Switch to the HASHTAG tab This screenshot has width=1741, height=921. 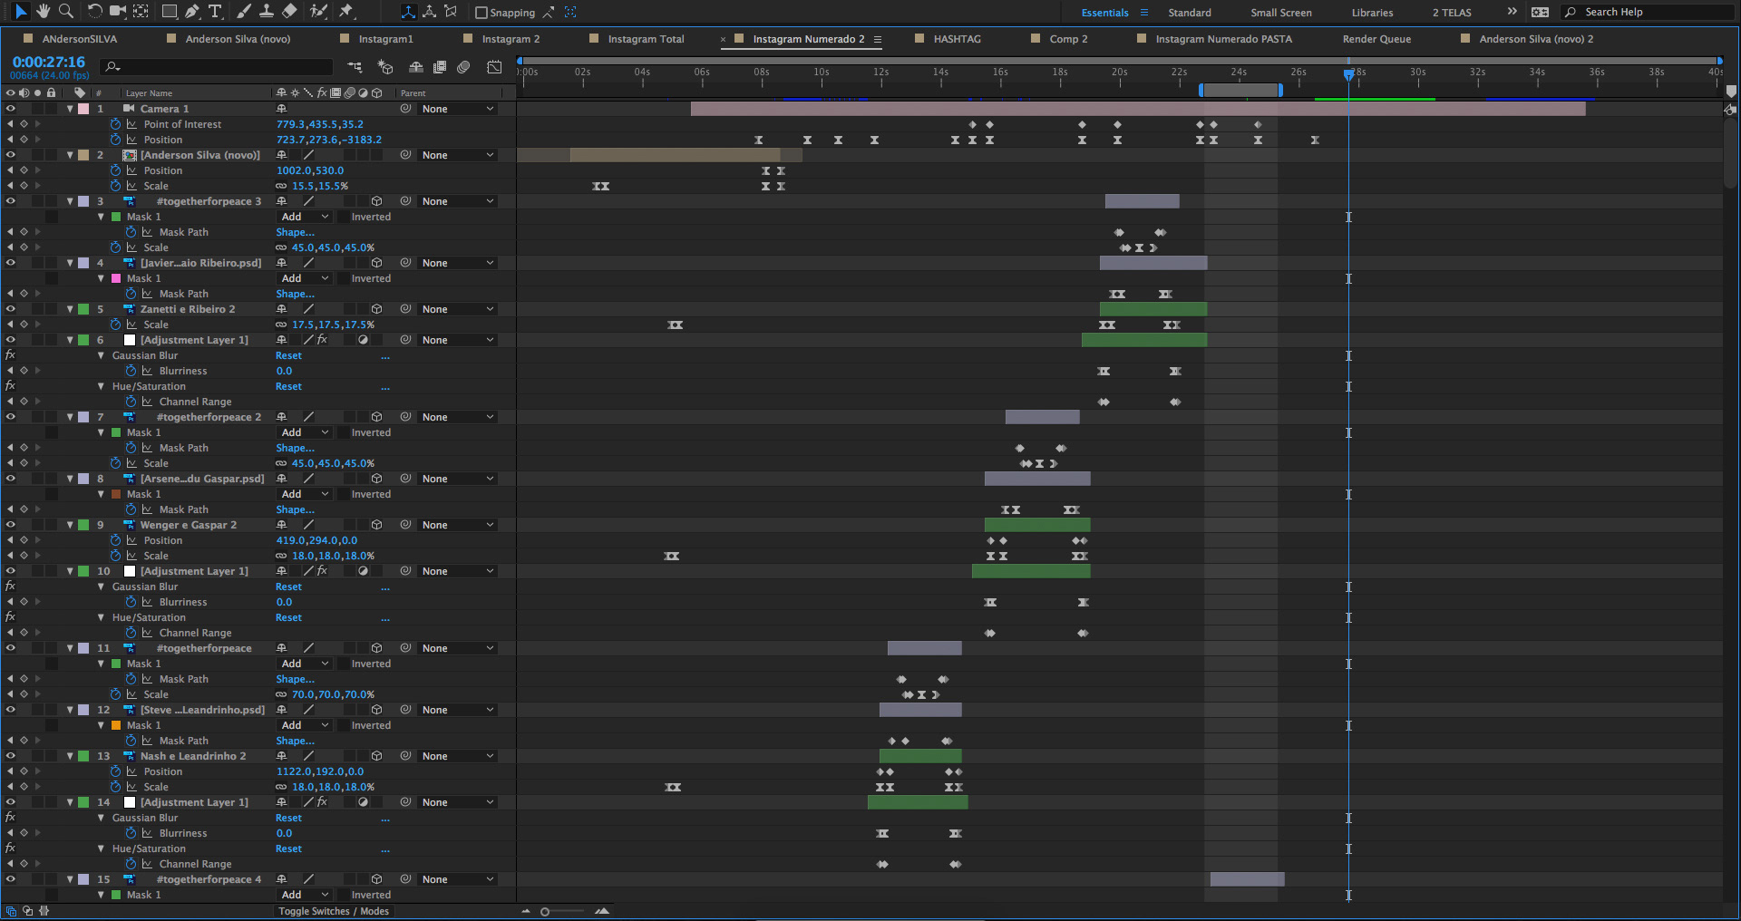click(x=957, y=39)
